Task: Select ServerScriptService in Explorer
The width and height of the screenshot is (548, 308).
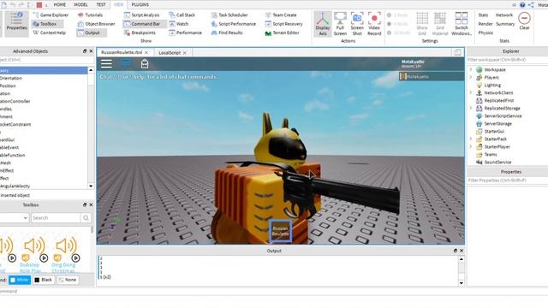Action: tap(503, 116)
